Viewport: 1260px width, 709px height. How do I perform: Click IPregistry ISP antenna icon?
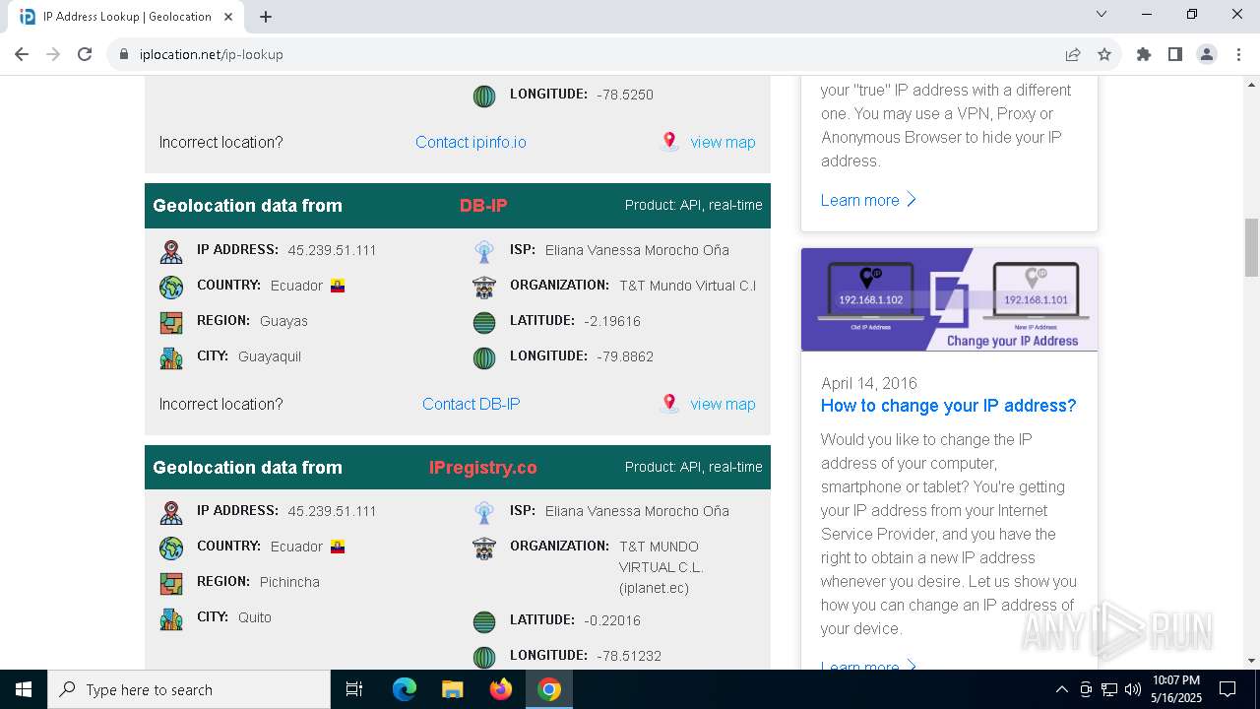click(483, 512)
